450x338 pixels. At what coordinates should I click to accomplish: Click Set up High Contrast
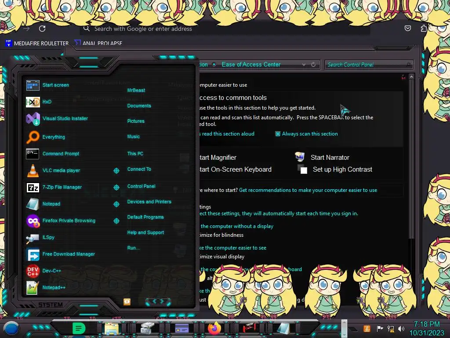(335, 169)
